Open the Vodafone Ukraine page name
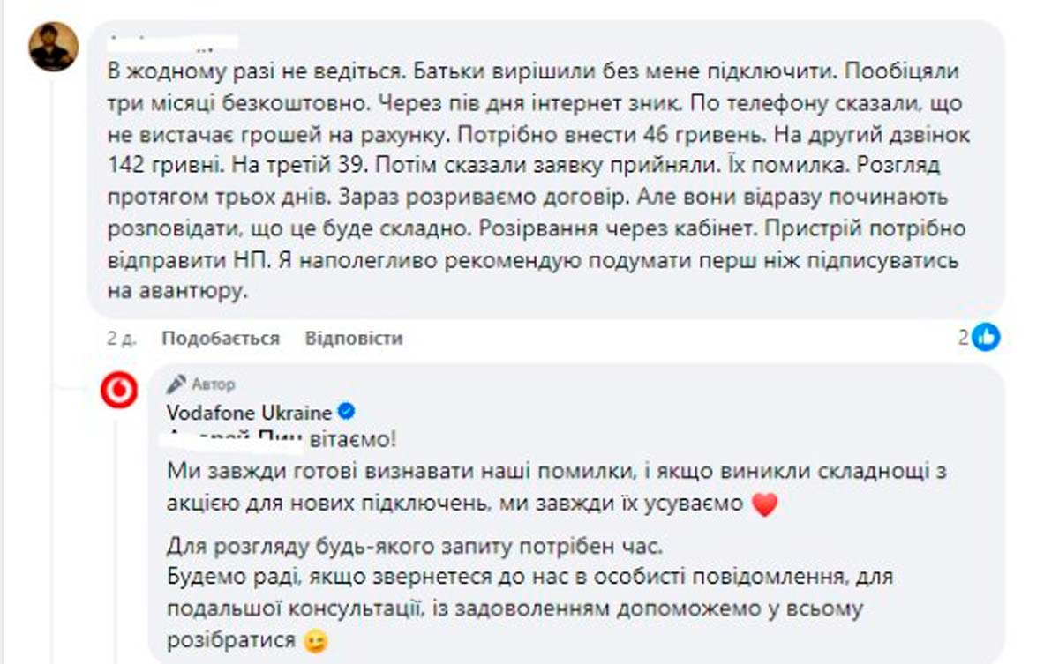Screen dimensions: 1059x664 pyautogui.click(x=249, y=412)
